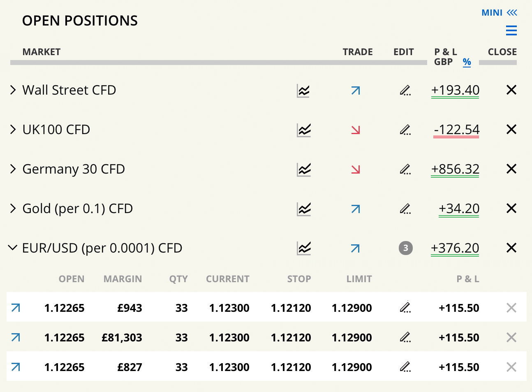The height and width of the screenshot is (392, 532).
Task: Click the sell arrow for UK100 CFD
Action: coord(356,130)
